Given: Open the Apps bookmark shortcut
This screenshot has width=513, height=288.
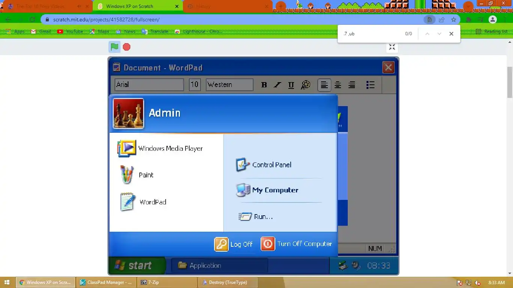Looking at the screenshot, I should point(16,31).
